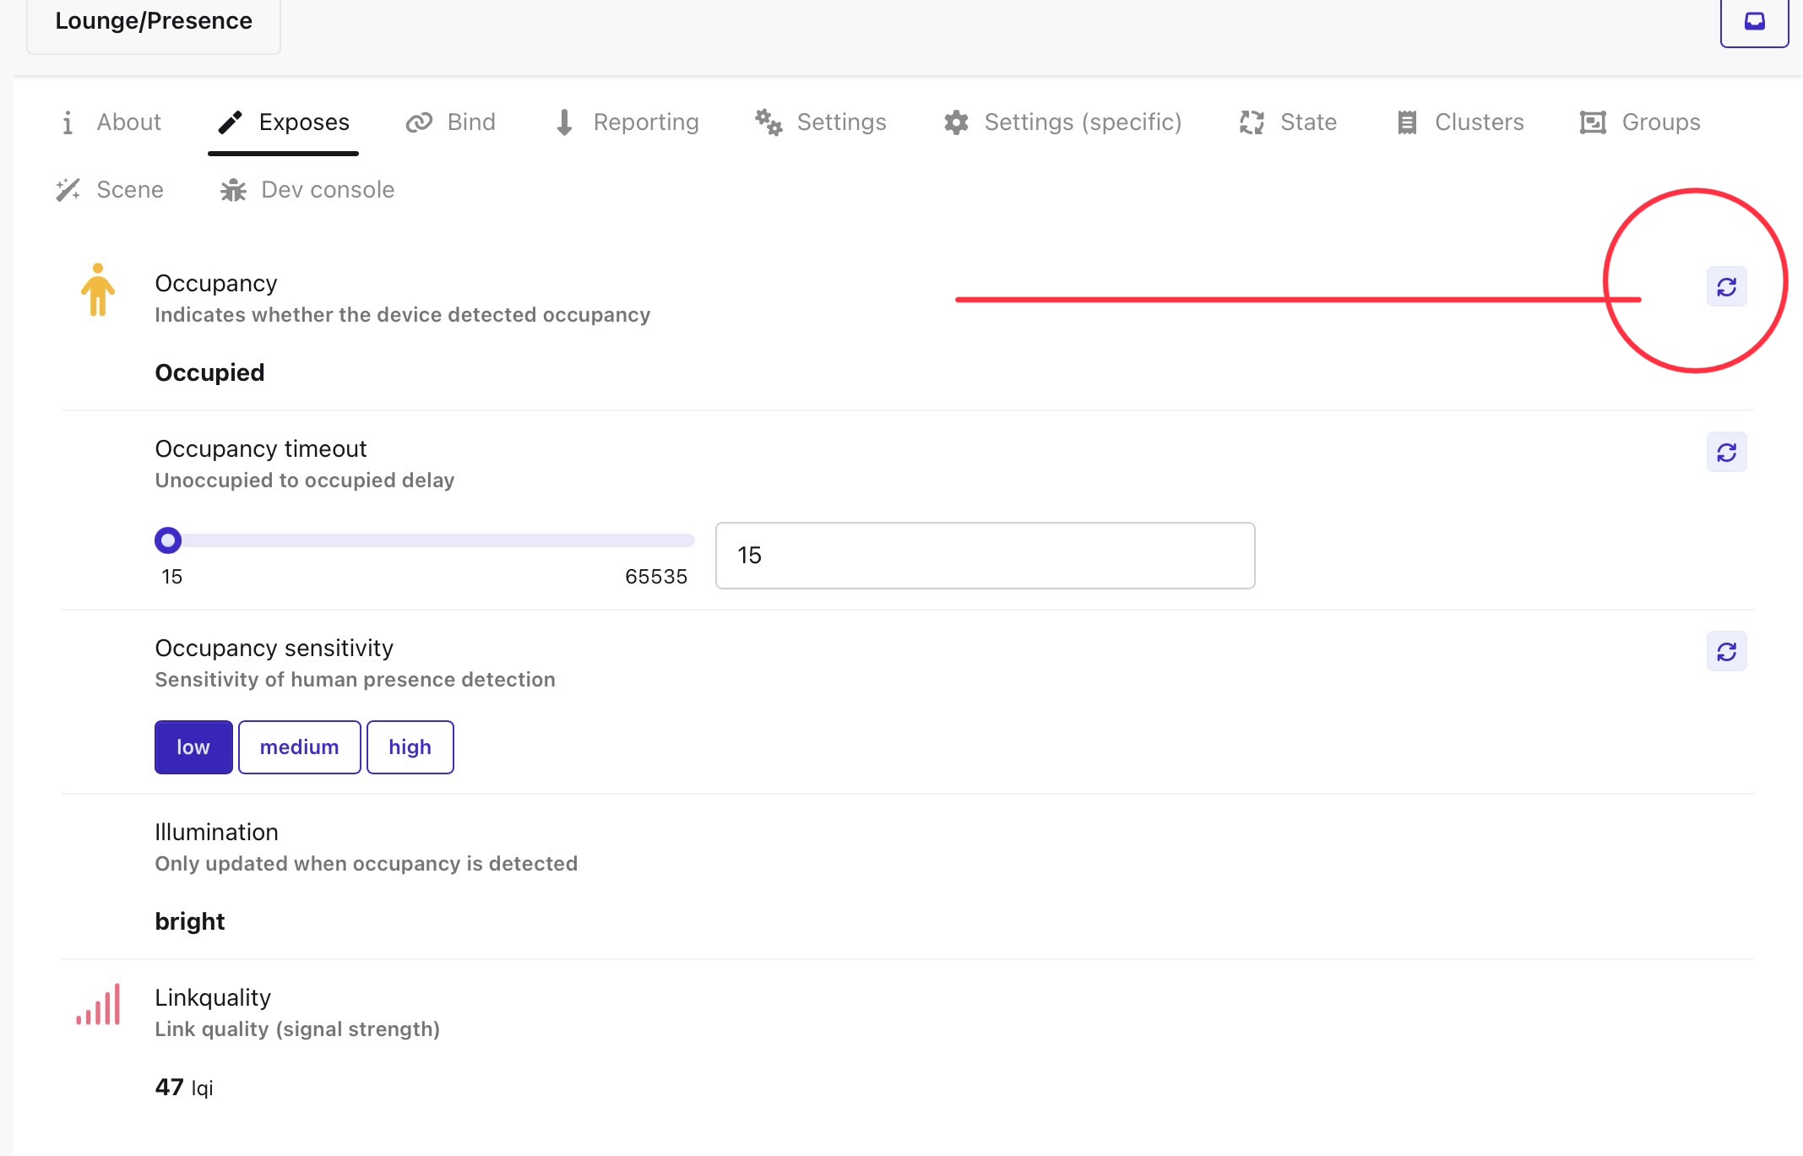Go to the Reporting tab
This screenshot has height=1156, width=1803.
coord(627,122)
